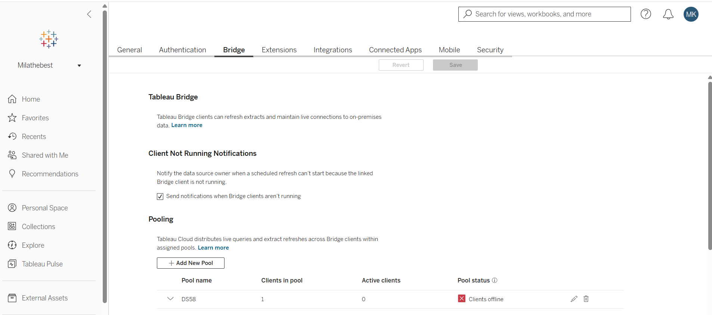
Task: Open the Integrations tab
Action: tap(333, 50)
